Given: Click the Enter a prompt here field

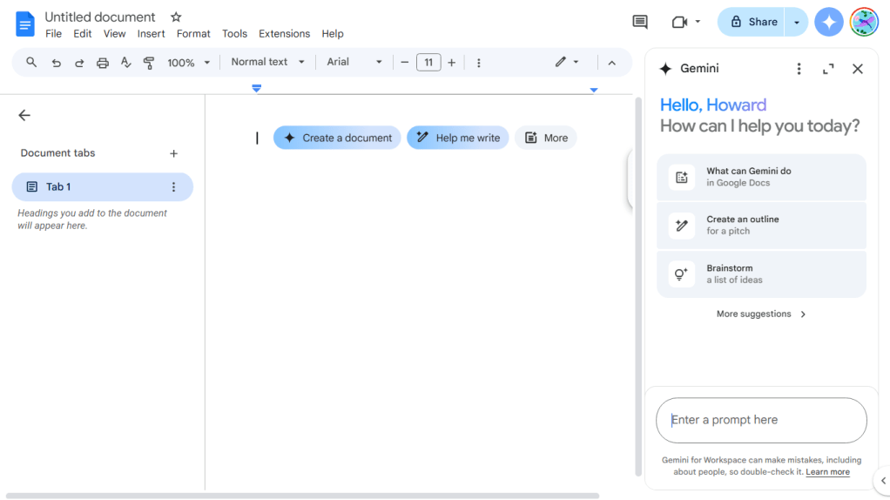Looking at the screenshot, I should point(760,420).
